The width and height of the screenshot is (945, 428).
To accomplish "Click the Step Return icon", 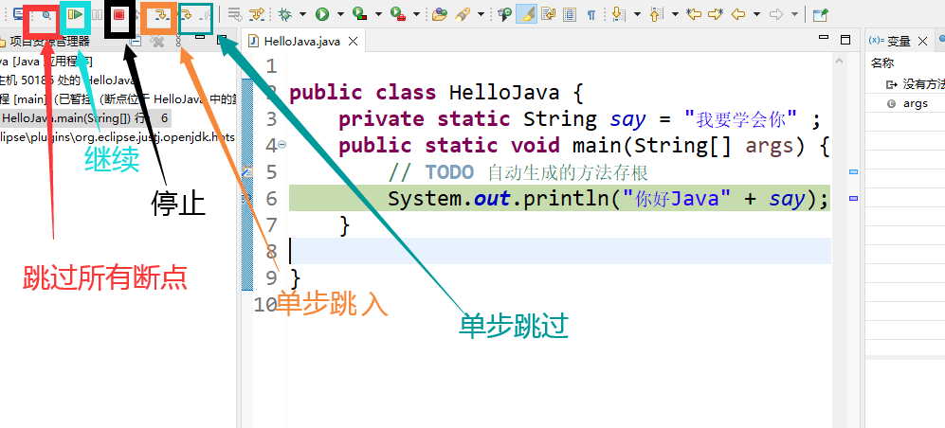I will pos(205,14).
